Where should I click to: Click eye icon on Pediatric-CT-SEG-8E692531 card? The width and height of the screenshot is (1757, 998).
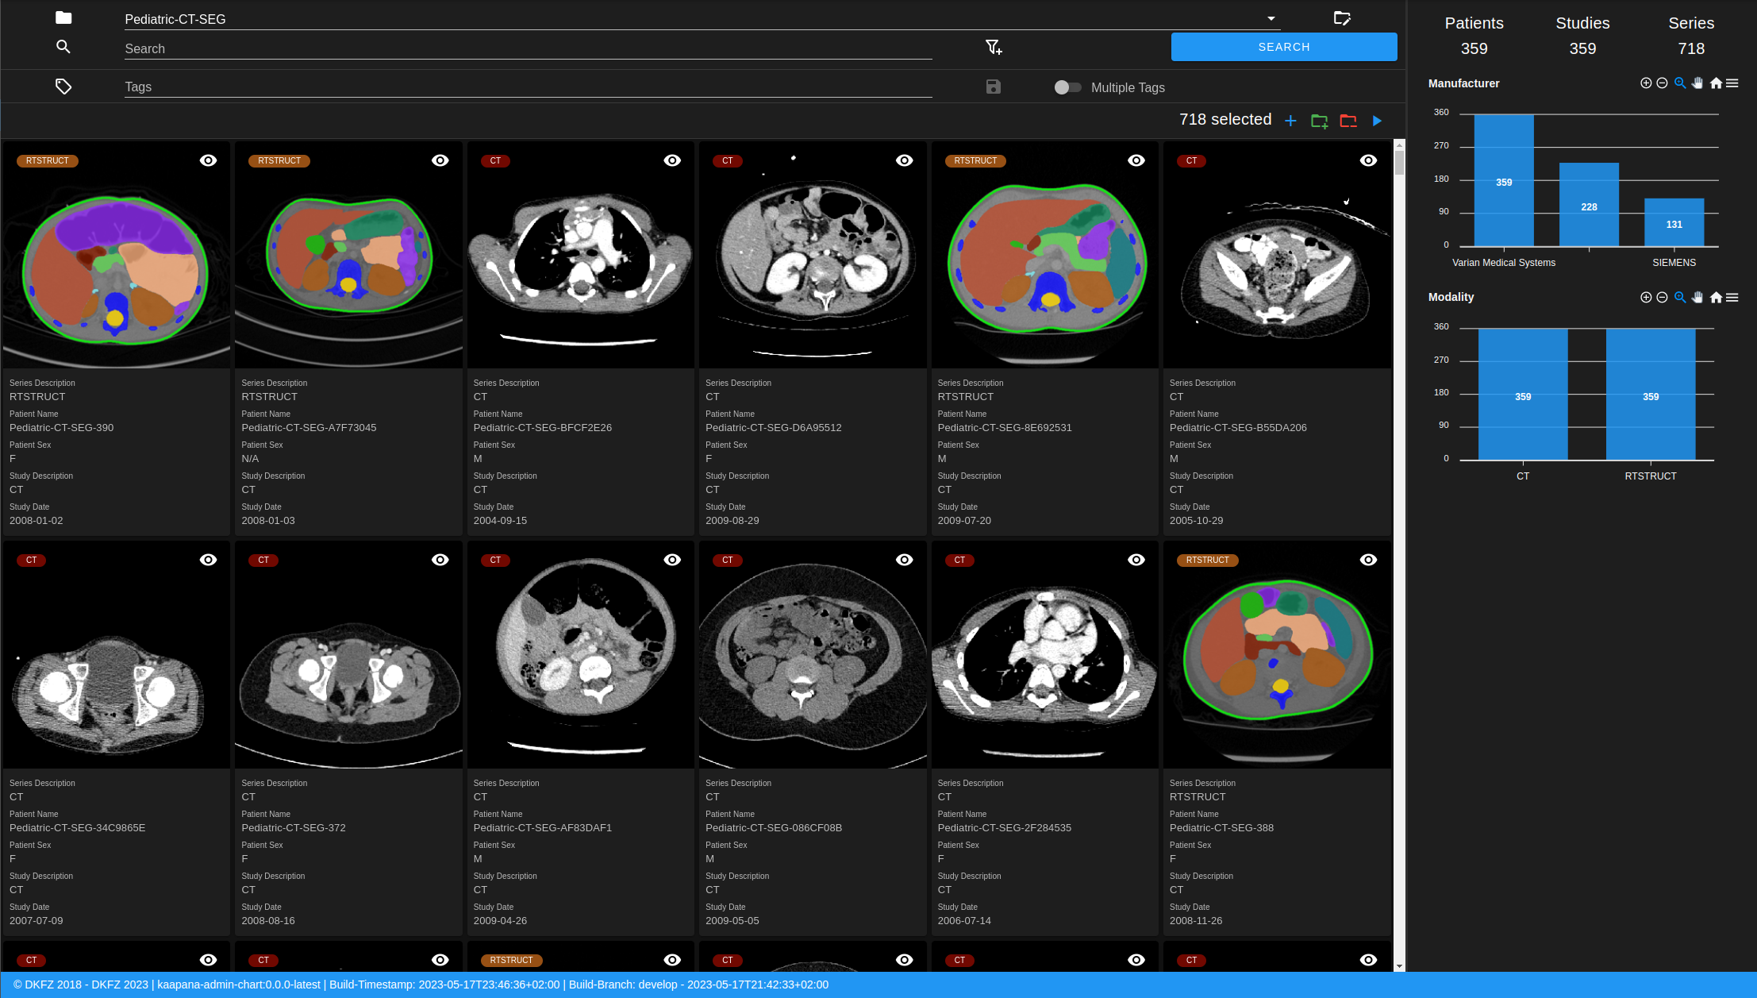[x=1136, y=160]
